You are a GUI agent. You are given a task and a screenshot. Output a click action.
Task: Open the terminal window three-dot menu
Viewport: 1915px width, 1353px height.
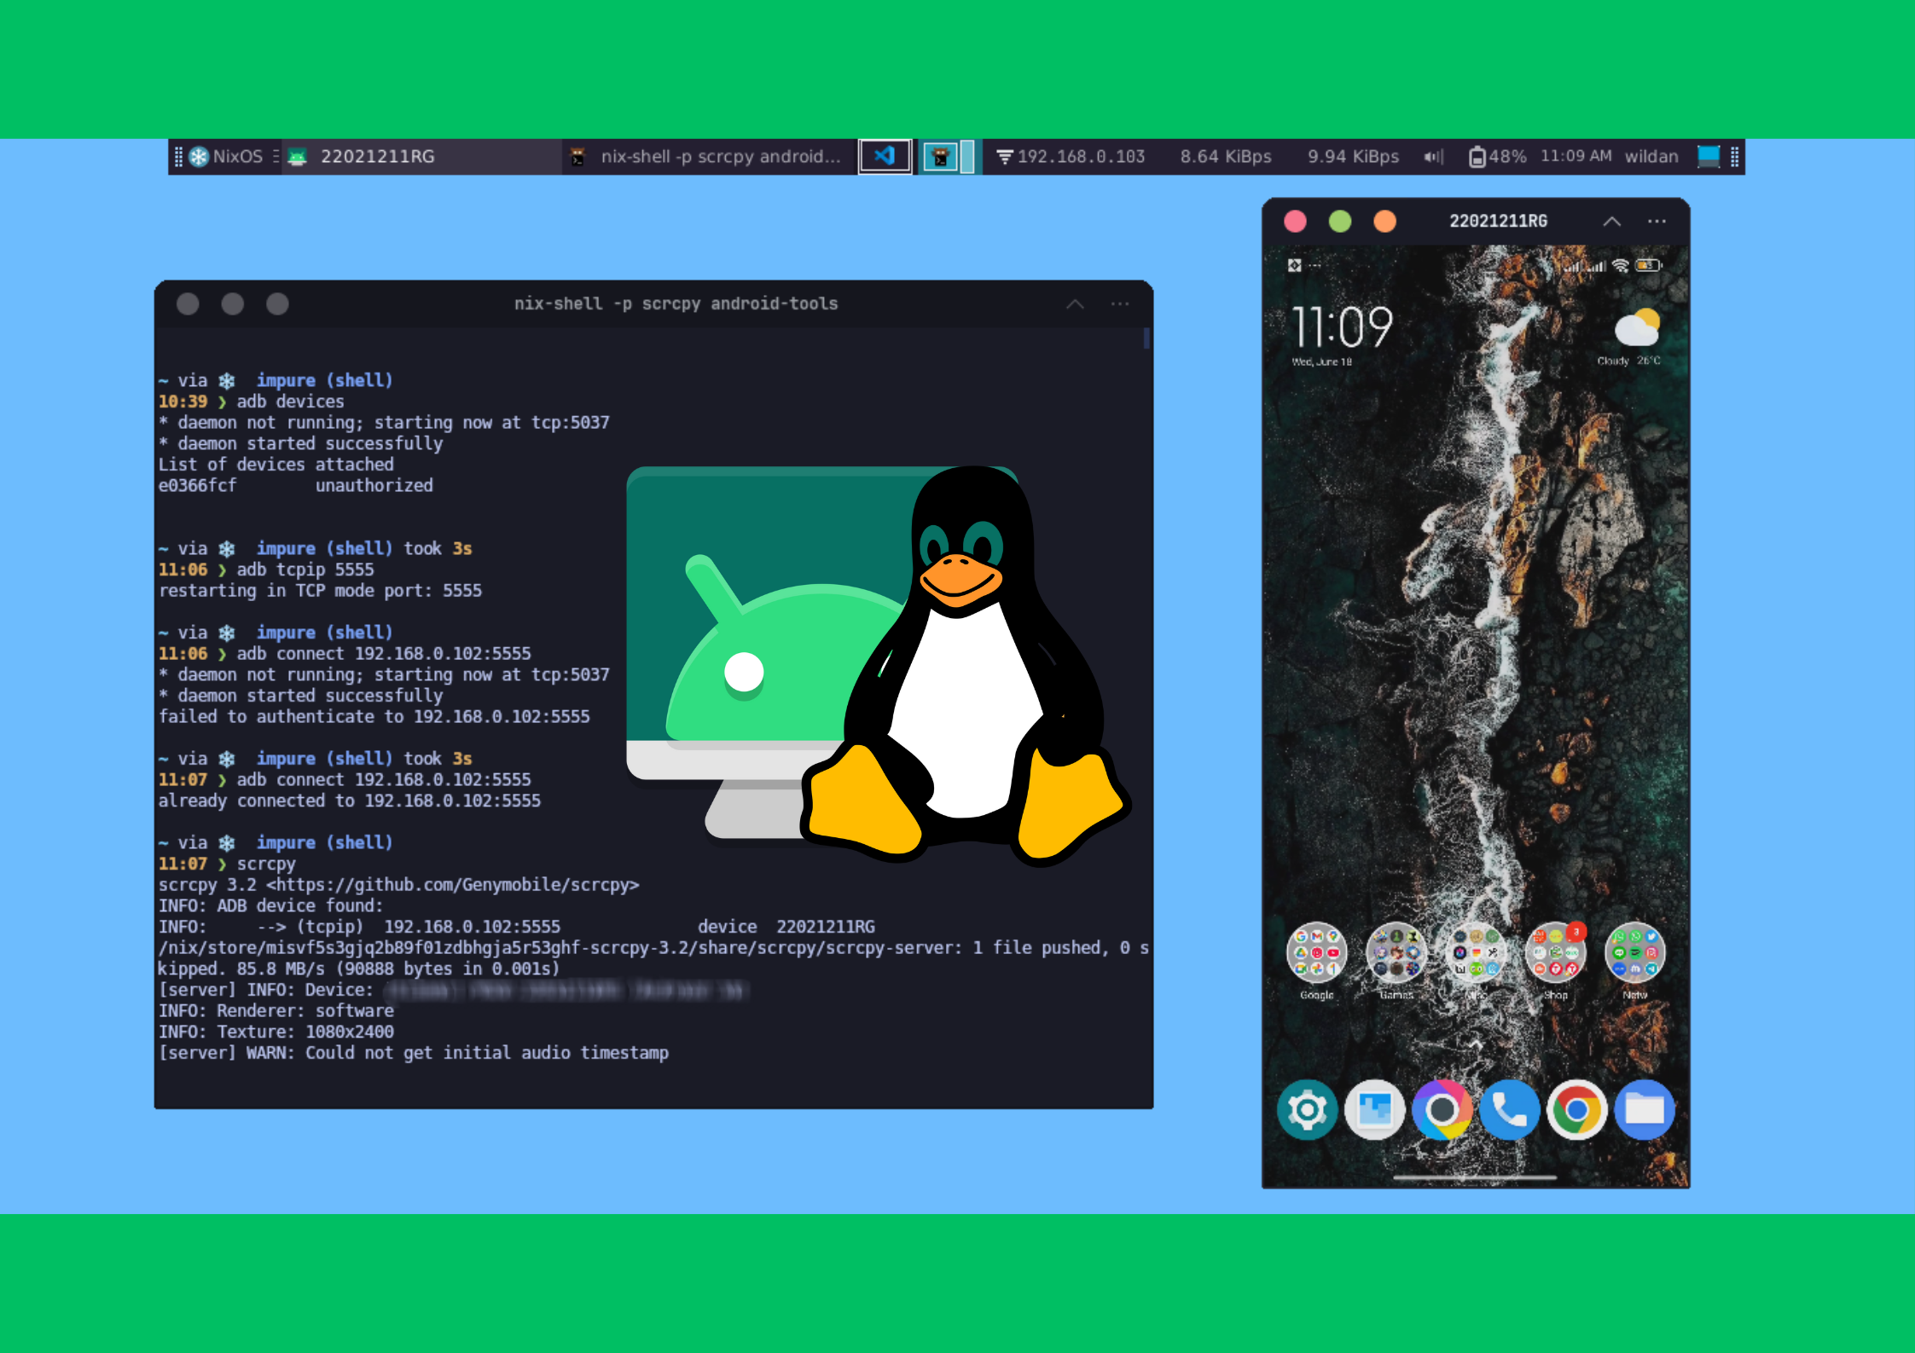click(x=1119, y=304)
